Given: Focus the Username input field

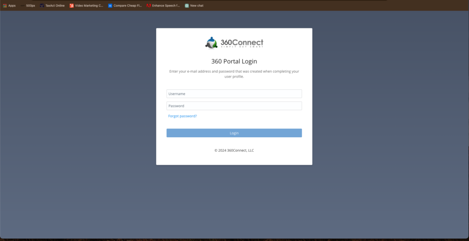Looking at the screenshot, I should (x=234, y=94).
